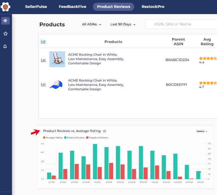217x195 pixels.
Task: Click the eComEngine gear logo icon
Action: click(5, 7)
